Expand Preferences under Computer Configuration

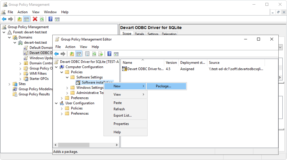62,98
